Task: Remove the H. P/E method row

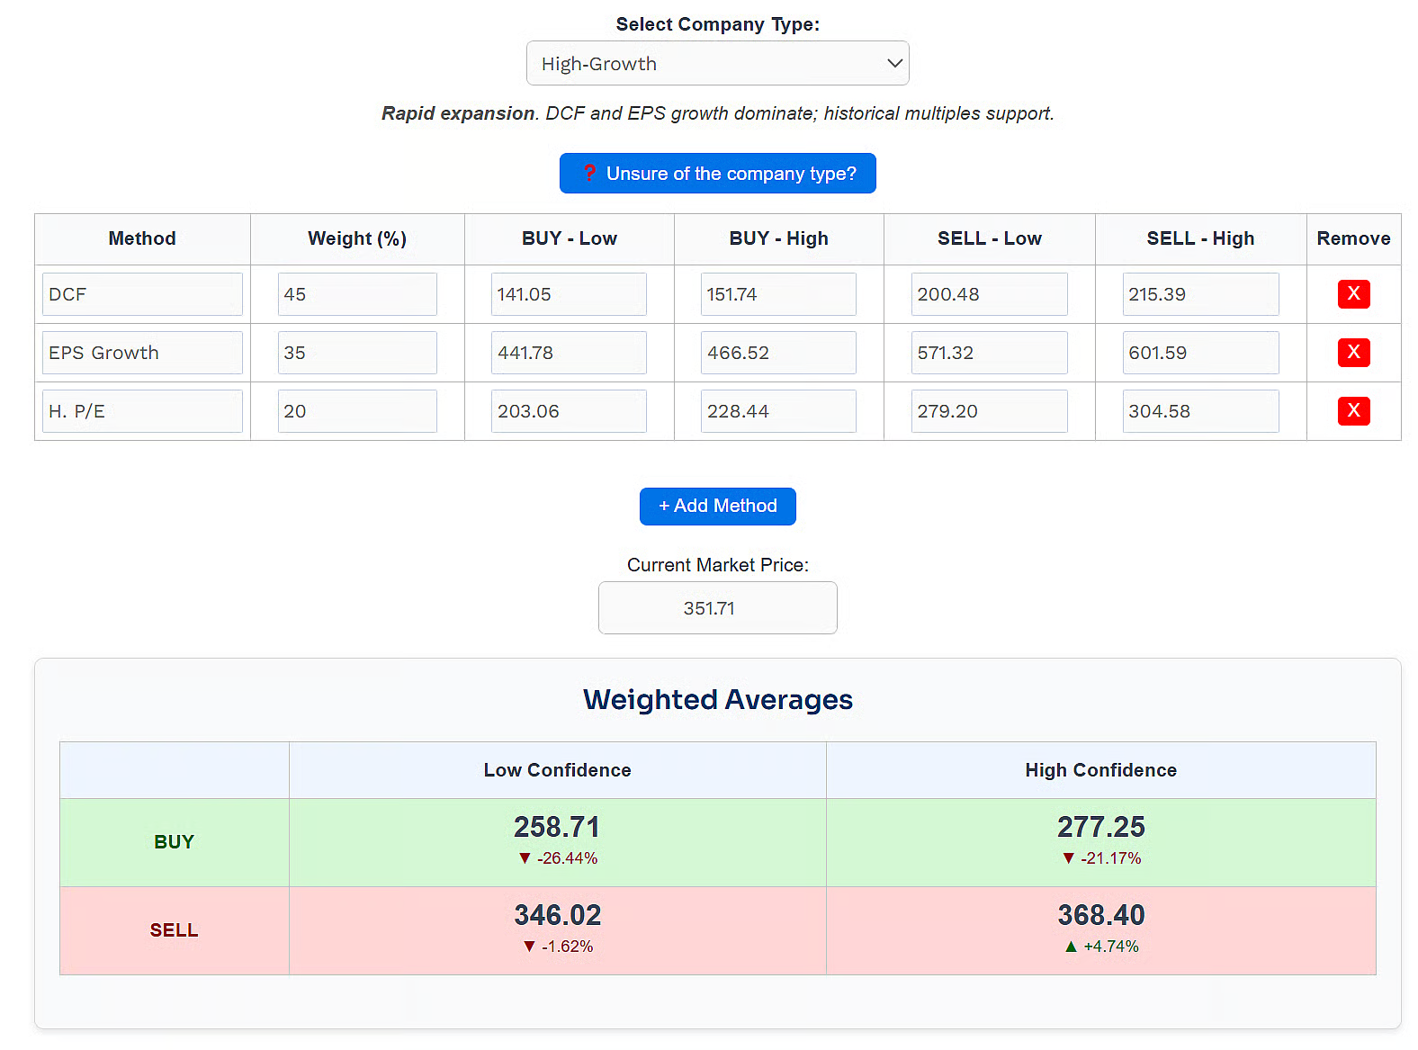Action: point(1353,411)
